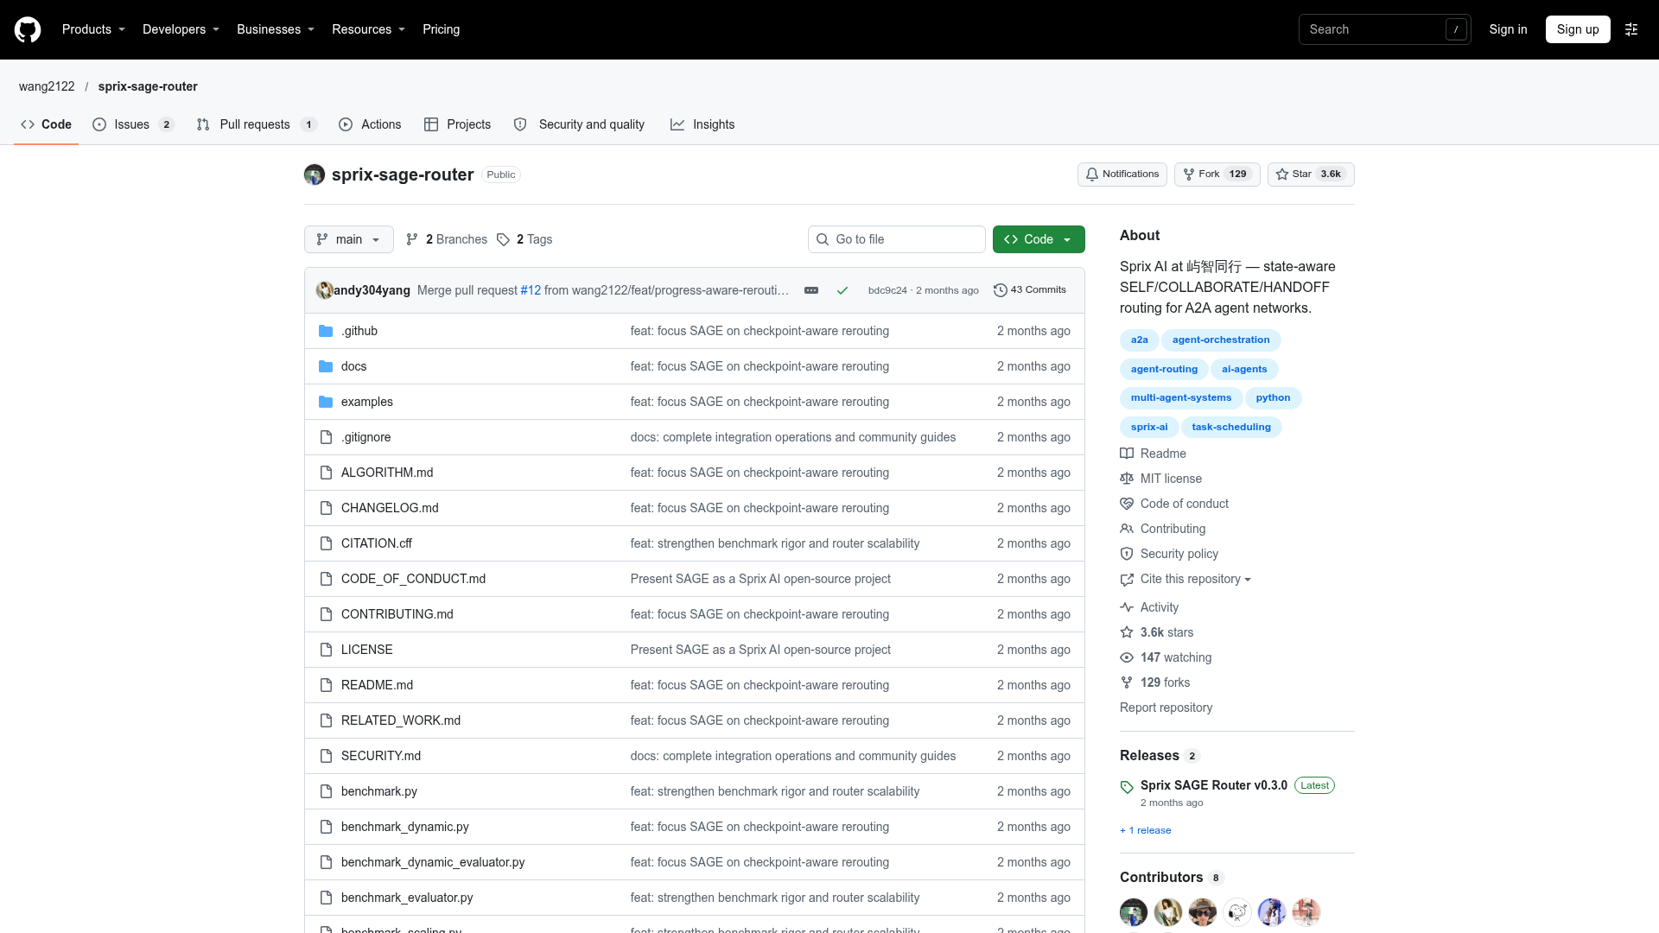Click the file icon for README.md
The height and width of the screenshot is (933, 1659).
(326, 685)
